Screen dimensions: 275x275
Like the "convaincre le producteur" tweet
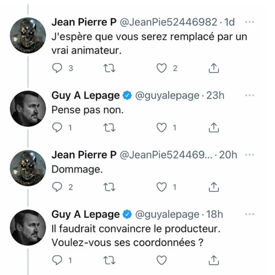[161, 260]
